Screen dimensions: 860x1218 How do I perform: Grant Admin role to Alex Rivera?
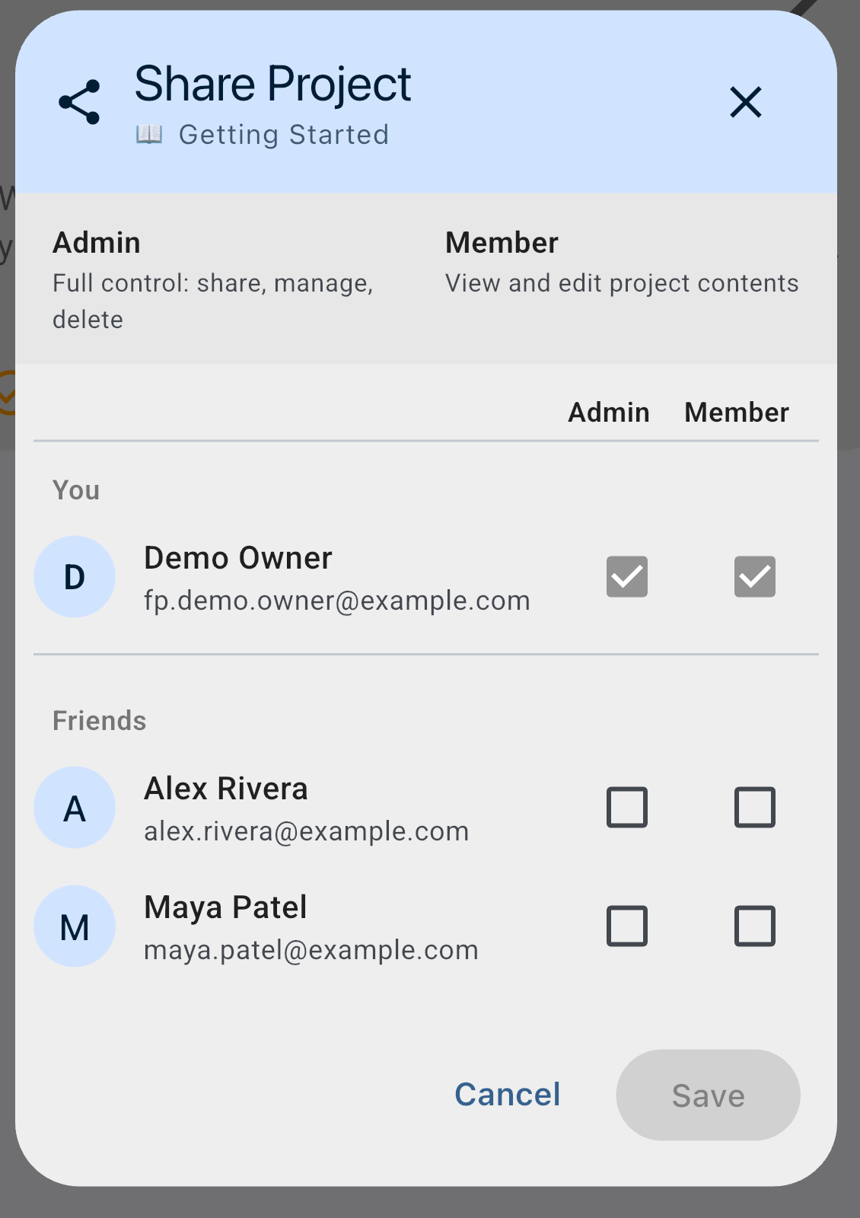(x=627, y=807)
